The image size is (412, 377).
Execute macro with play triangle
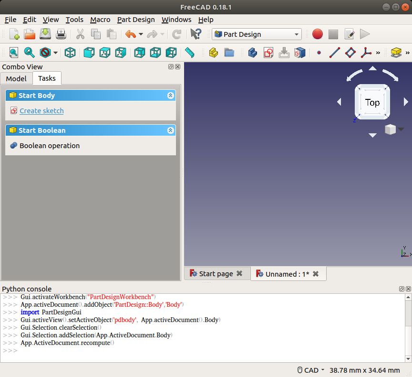[365, 34]
